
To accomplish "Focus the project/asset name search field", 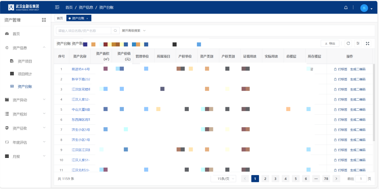I will (x=84, y=31).
